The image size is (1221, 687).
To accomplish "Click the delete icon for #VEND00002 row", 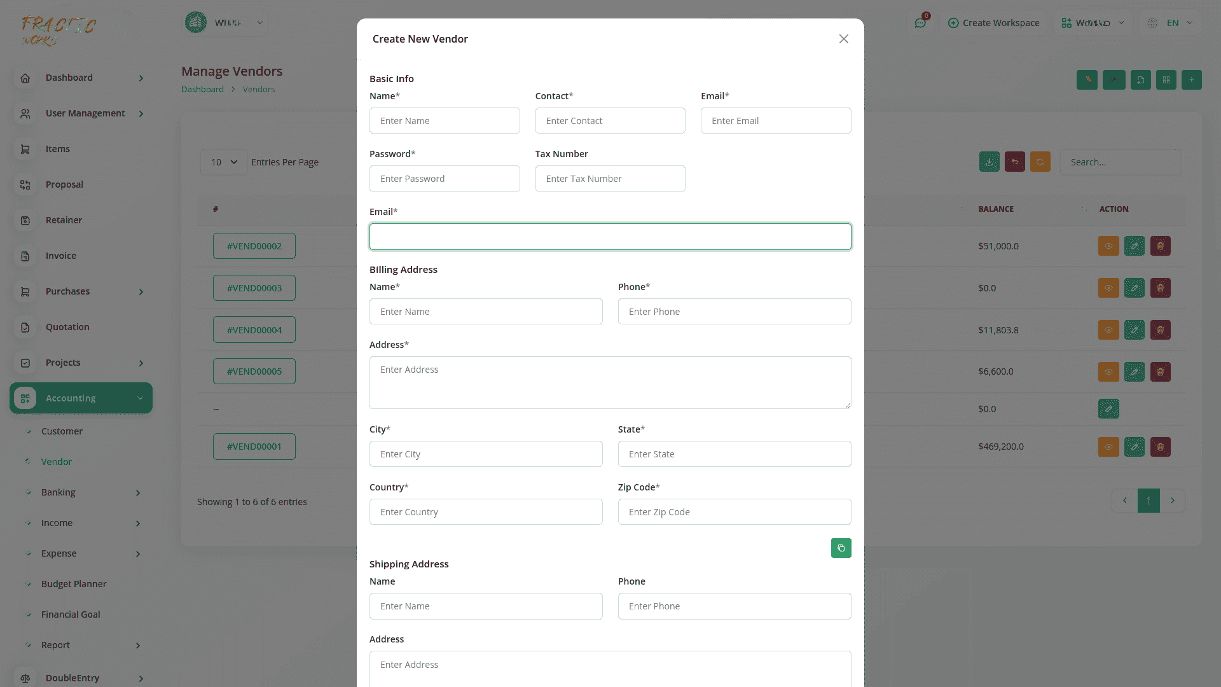I will [1160, 246].
